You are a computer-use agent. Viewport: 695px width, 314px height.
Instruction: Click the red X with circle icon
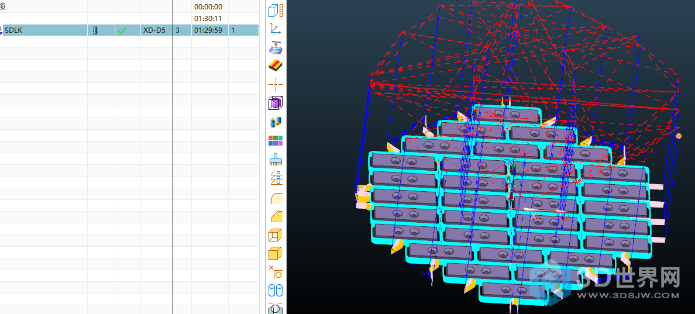tap(276, 272)
